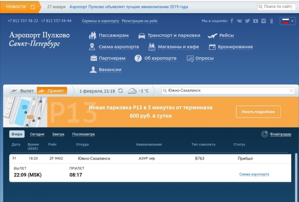299x202 pixels.
Task: Open the Схема аэропорта link for flight
Action: click(x=254, y=174)
